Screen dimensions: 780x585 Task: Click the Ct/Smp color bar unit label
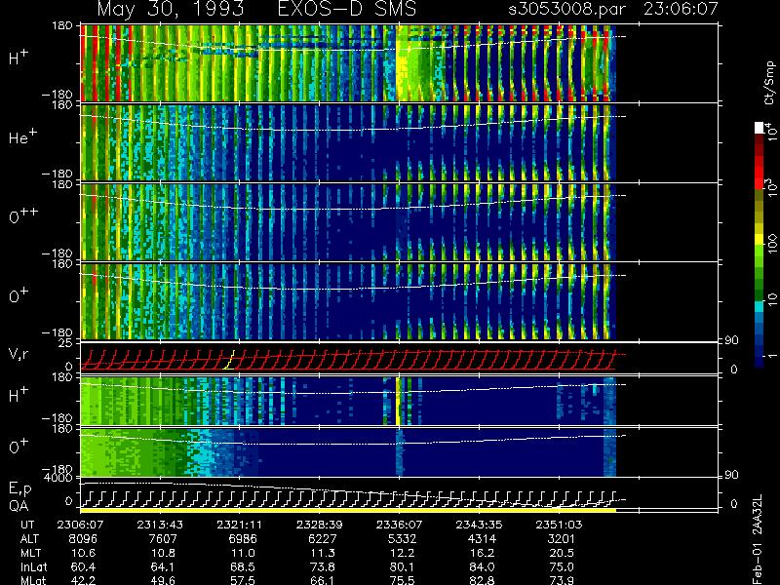coord(769,83)
